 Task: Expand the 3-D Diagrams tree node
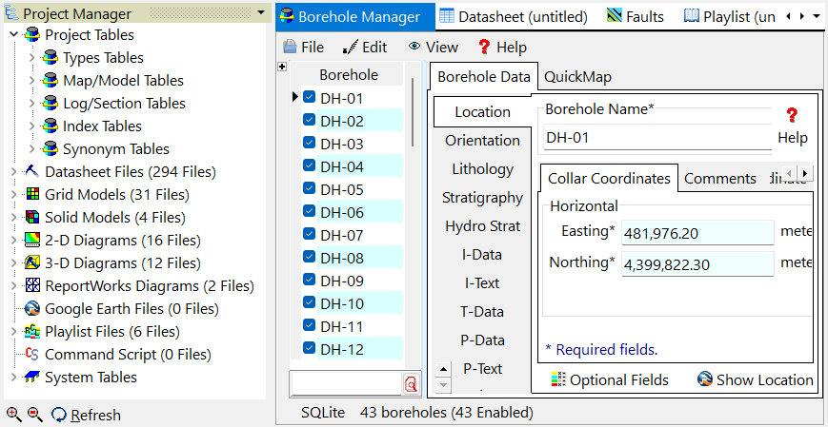pos(13,263)
